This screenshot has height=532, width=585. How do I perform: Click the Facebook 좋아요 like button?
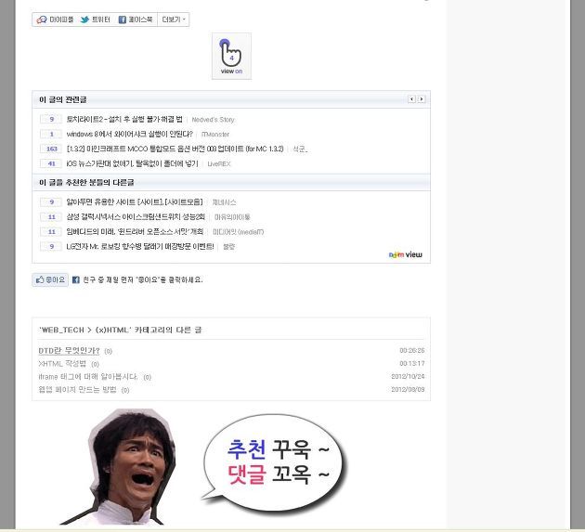click(50, 279)
